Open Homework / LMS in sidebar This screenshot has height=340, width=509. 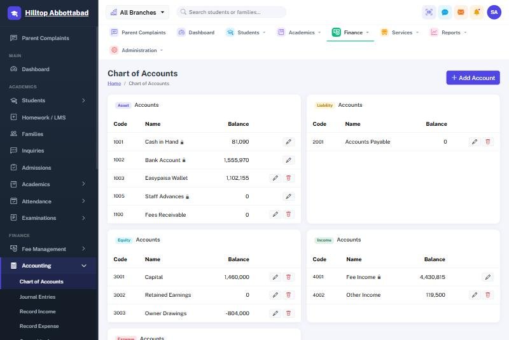(x=49, y=118)
